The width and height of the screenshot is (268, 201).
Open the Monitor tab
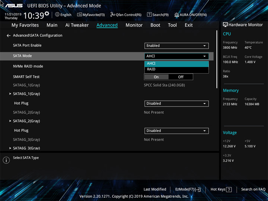pyautogui.click(x=134, y=25)
